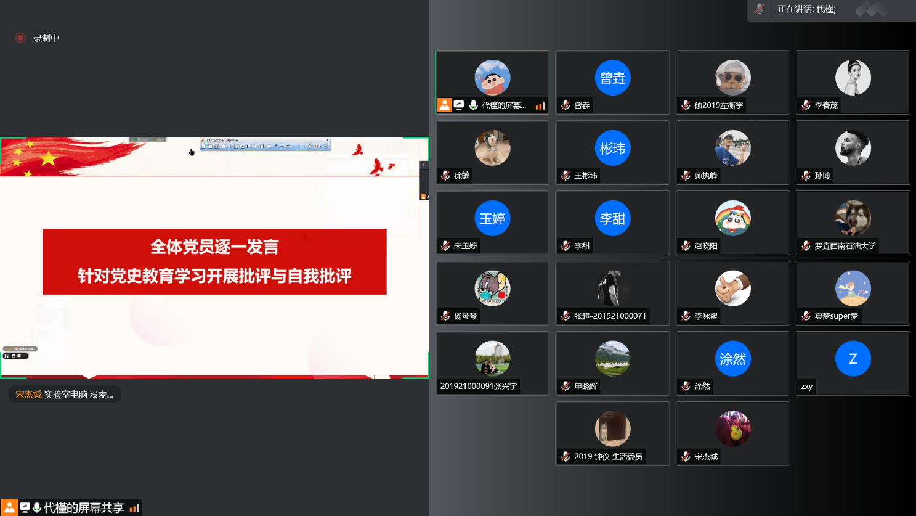Click the orange host icon in the bottom-left share label
Image resolution: width=916 pixels, height=516 pixels.
tap(9, 507)
